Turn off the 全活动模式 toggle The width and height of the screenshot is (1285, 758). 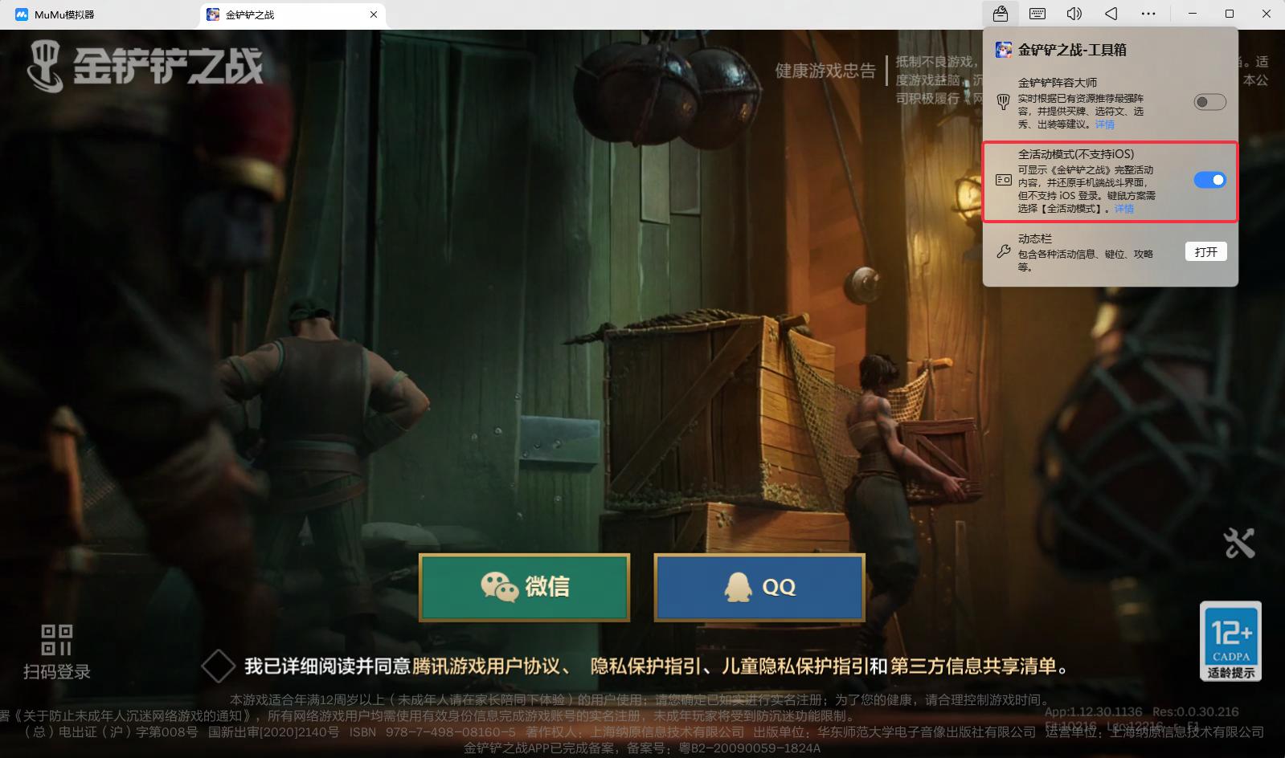pyautogui.click(x=1209, y=180)
